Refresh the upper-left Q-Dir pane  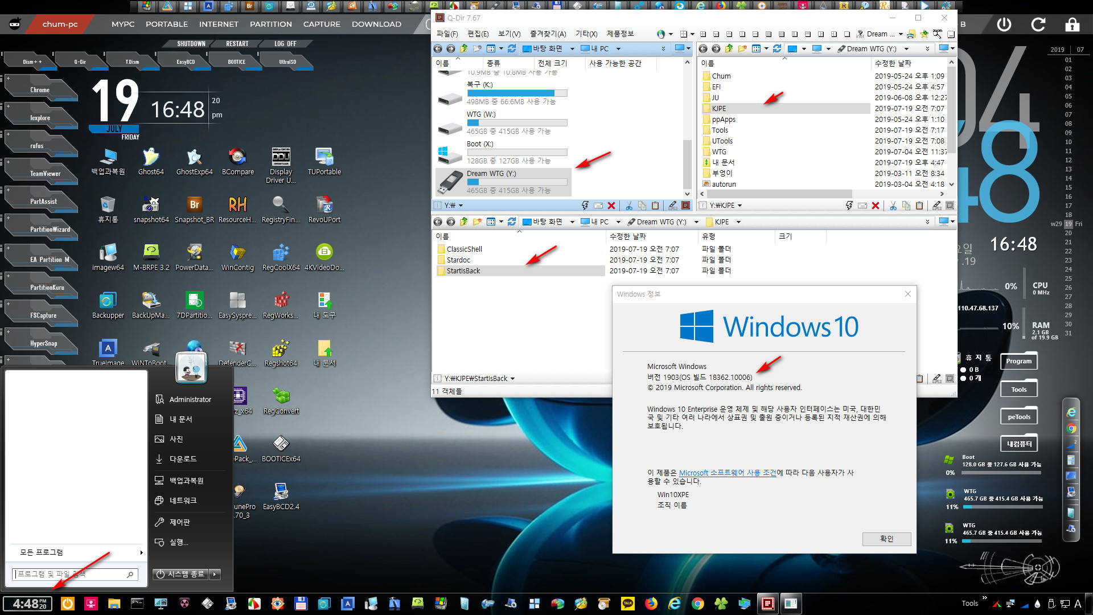512,48
